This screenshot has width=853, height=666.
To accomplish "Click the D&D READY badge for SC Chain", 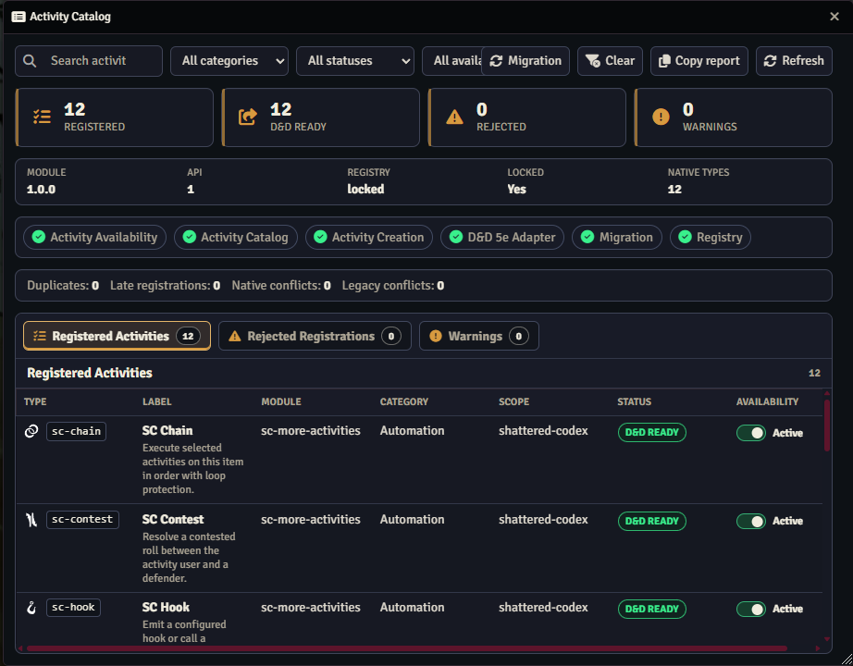I will pos(651,432).
